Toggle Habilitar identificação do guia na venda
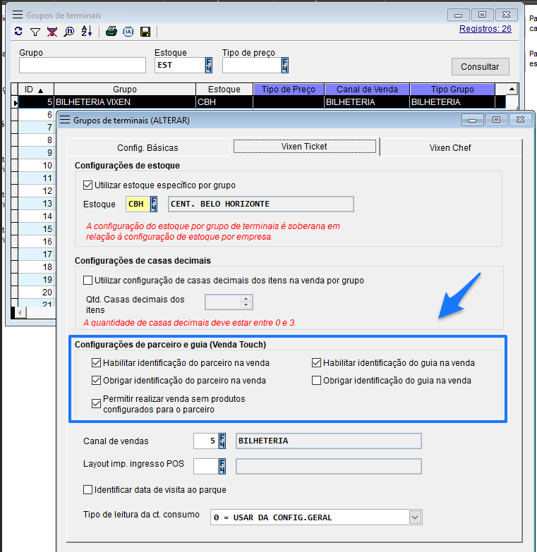The image size is (537, 552). [x=316, y=362]
